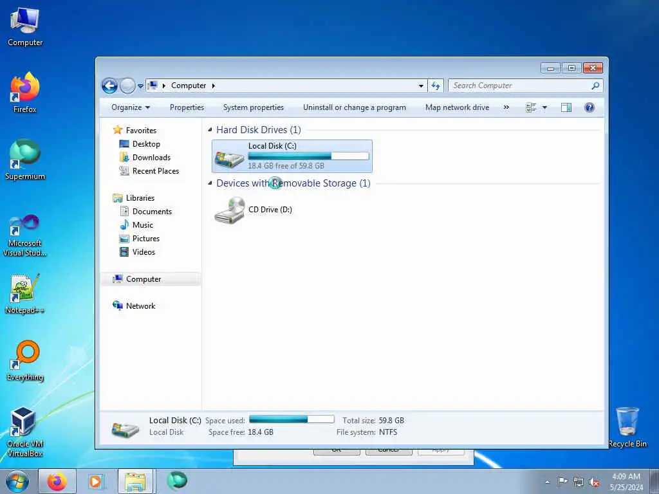Collapse Devices with Removable Storage group
Screen dimensions: 659x494
(x=210, y=183)
